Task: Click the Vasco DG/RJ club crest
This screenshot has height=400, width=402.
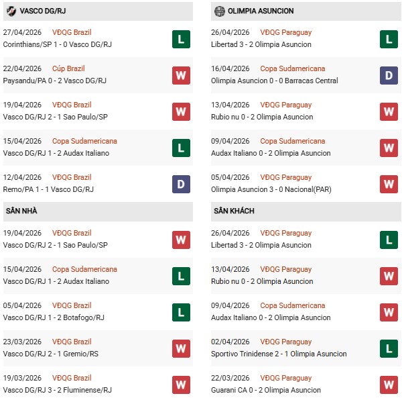Action: (x=10, y=11)
